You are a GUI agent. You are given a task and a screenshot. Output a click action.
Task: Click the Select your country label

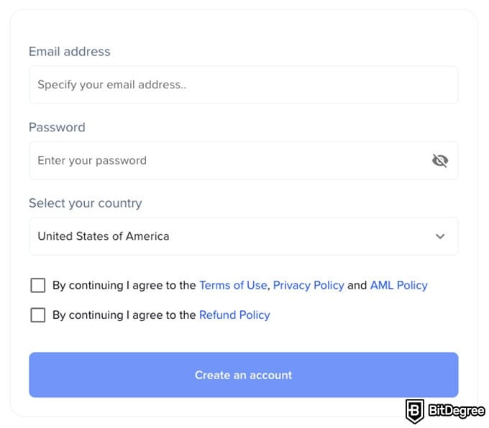click(86, 203)
